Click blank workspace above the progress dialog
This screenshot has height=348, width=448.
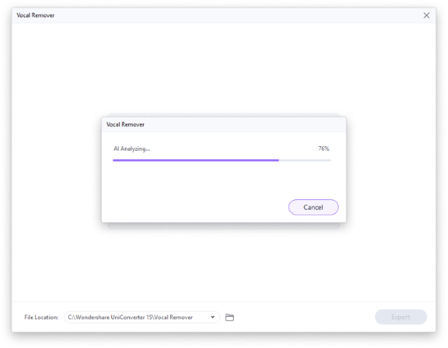coord(224,69)
